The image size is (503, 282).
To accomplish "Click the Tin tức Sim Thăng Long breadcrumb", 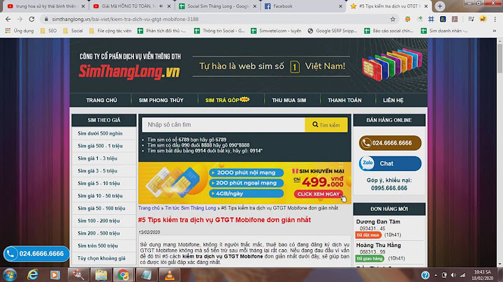I will pos(191,208).
